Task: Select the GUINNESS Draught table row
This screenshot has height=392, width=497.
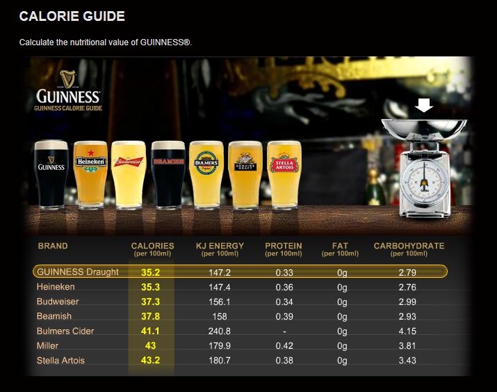Action: [x=240, y=272]
